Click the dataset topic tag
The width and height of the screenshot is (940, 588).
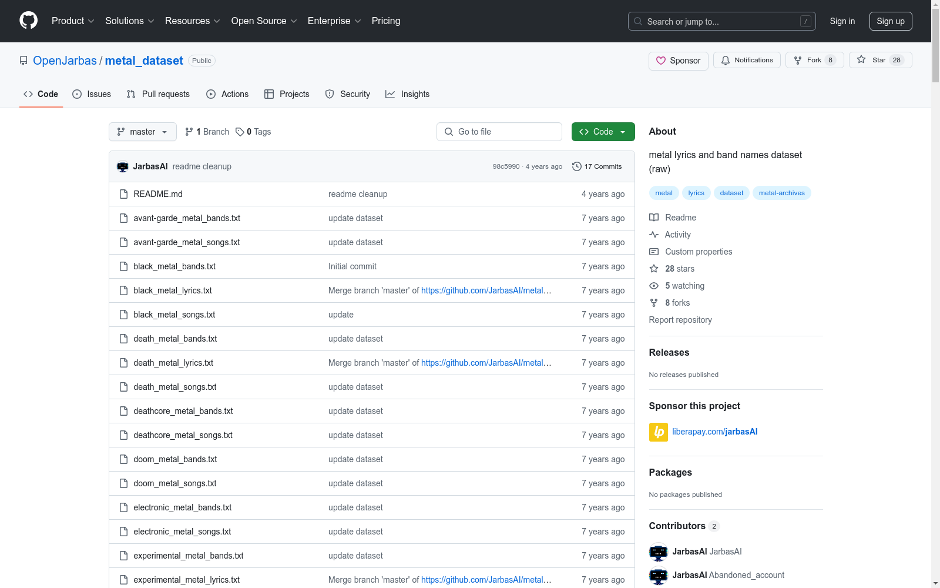(x=731, y=193)
